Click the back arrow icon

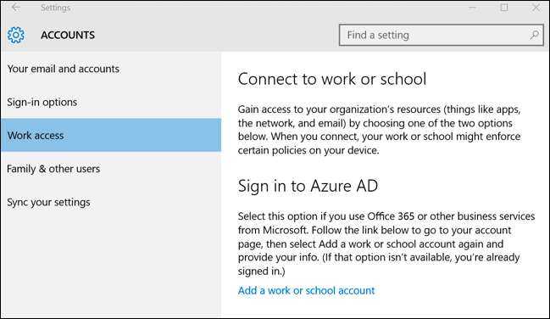[x=15, y=7]
